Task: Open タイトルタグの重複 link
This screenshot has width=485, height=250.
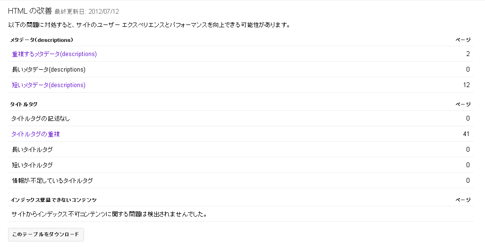Action: pyautogui.click(x=35, y=134)
